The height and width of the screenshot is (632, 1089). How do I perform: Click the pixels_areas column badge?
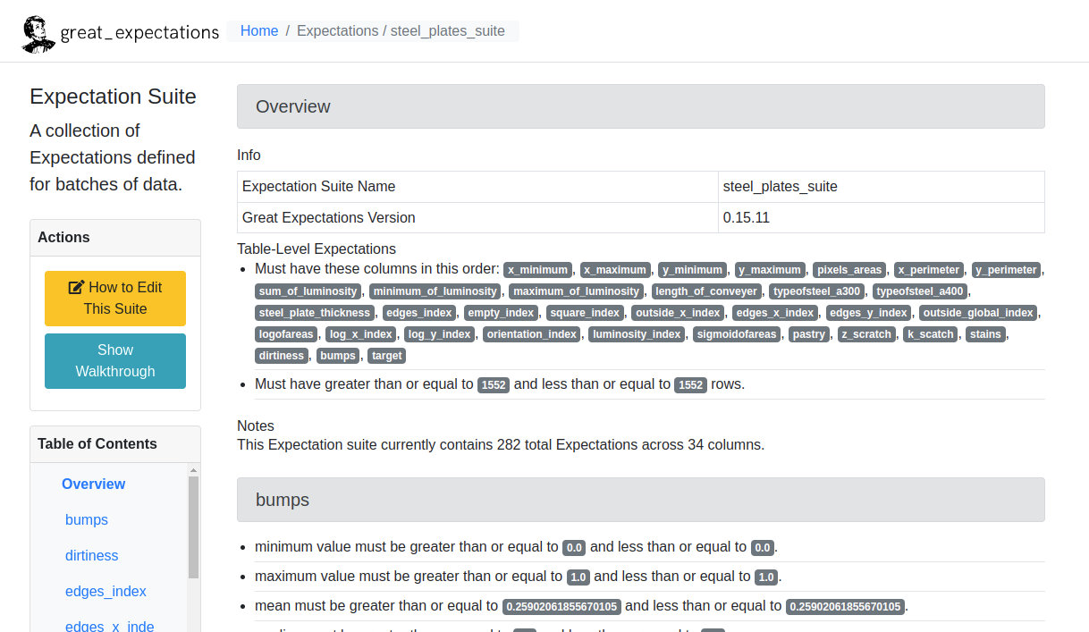tap(850, 270)
